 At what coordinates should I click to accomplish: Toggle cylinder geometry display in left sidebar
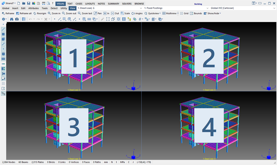(3, 54)
